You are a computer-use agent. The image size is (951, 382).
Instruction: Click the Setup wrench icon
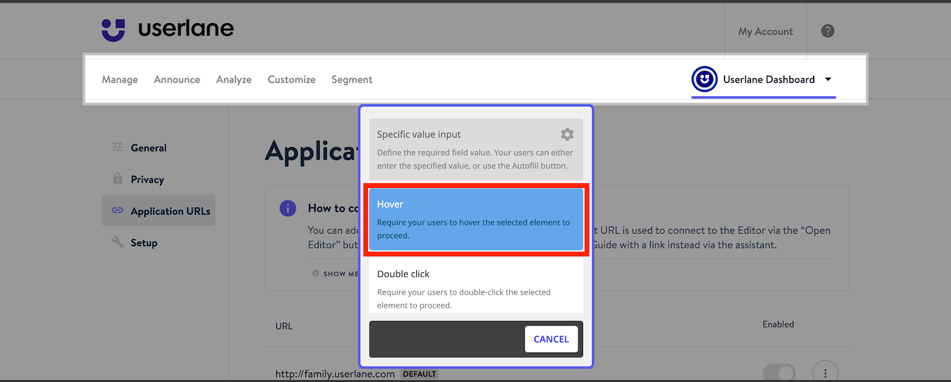coord(118,242)
